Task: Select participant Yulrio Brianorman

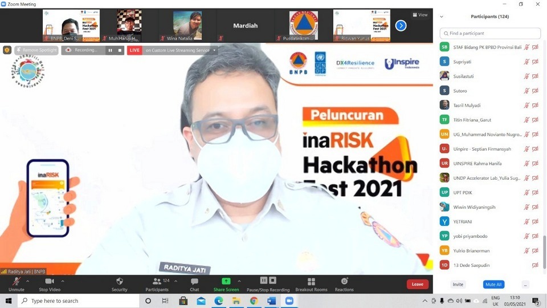Action: [x=489, y=251]
